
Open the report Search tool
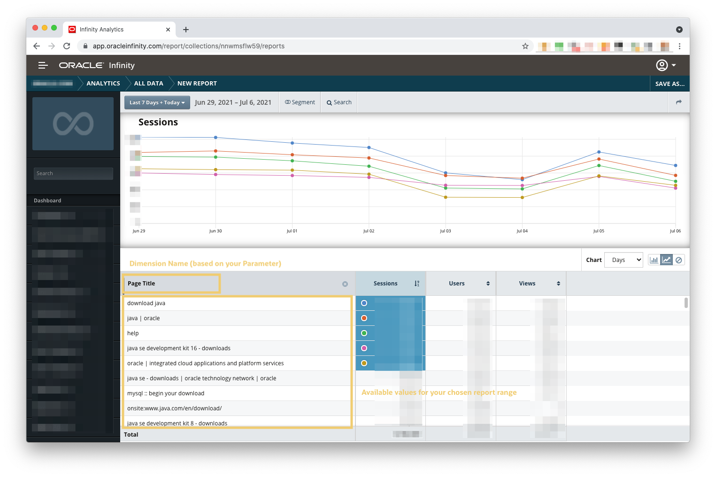tap(339, 102)
